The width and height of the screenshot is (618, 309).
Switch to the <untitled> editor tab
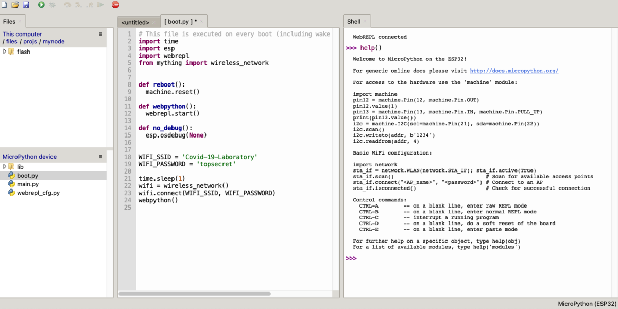pyautogui.click(x=135, y=22)
